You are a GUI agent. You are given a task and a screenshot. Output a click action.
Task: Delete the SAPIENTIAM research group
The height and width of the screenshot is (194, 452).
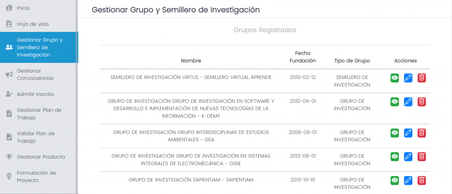pos(422,180)
